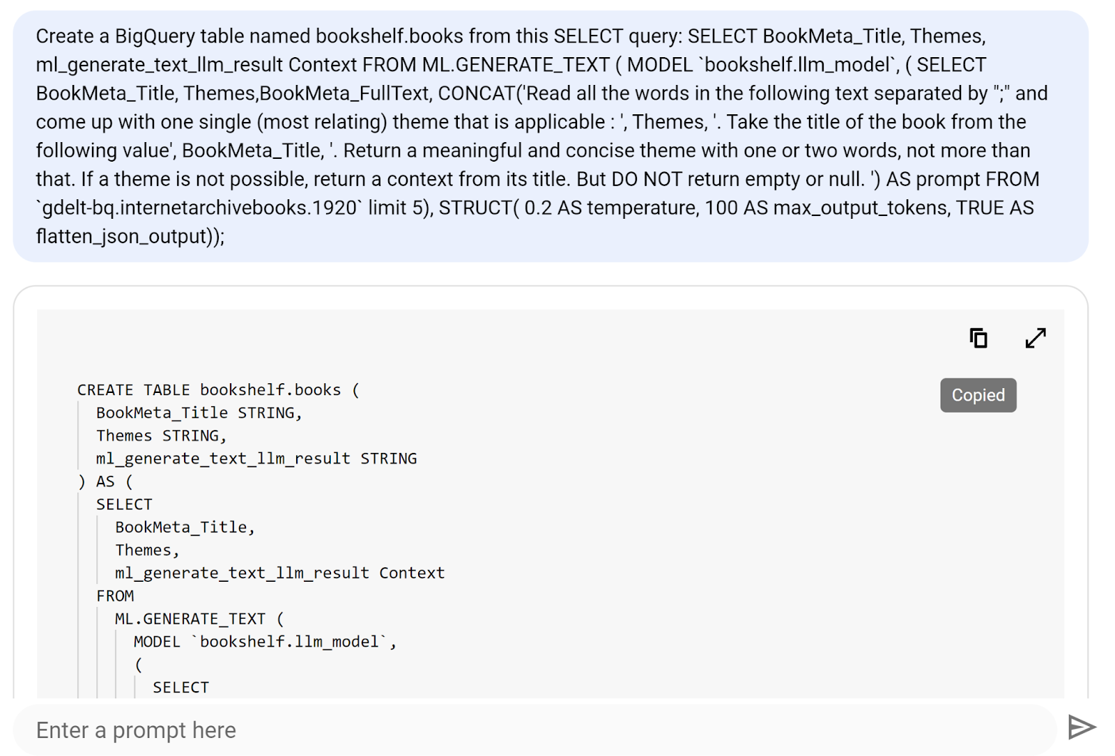1115x756 pixels.
Task: Click the nested SELECT at code bottom
Action: click(180, 687)
